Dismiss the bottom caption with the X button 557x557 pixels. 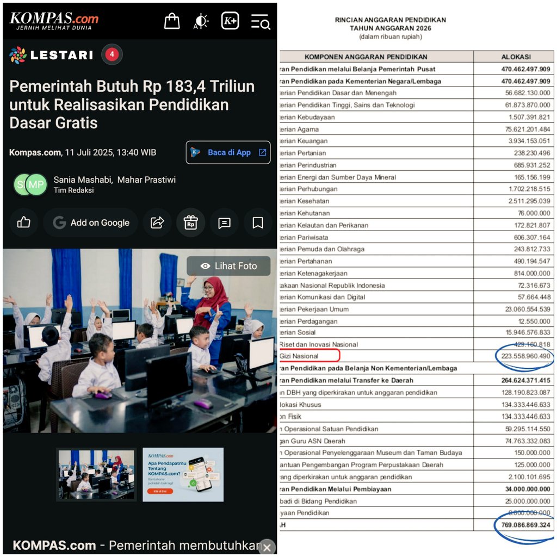click(x=266, y=547)
